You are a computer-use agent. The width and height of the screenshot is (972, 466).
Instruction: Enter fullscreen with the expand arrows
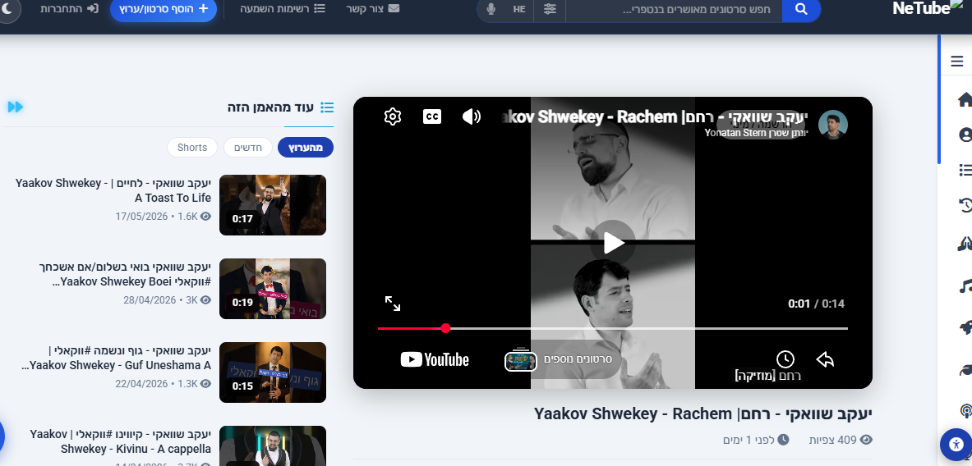393,304
